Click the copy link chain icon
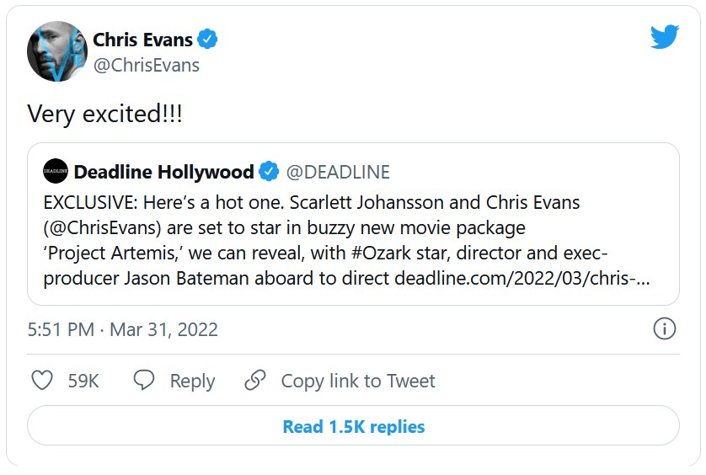 [x=255, y=381]
